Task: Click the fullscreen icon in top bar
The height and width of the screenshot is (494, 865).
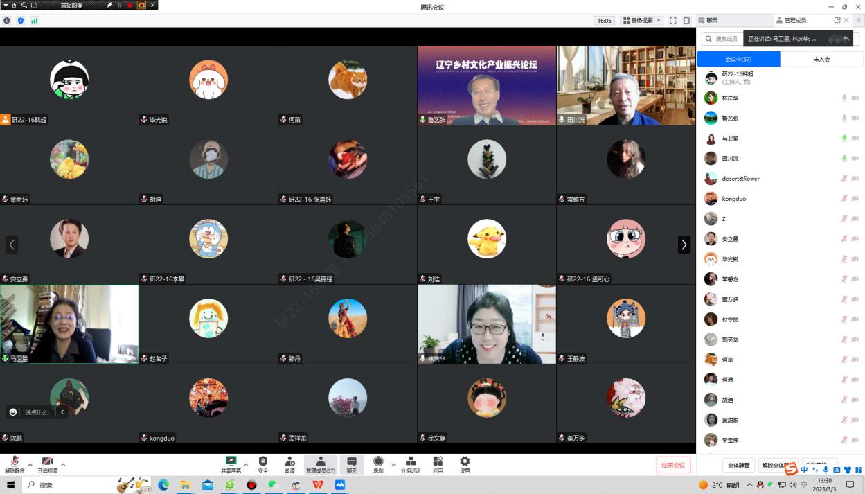Action: tap(672, 21)
